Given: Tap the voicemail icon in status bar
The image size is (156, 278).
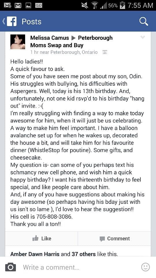Looking at the screenshot, I should (39, 5).
